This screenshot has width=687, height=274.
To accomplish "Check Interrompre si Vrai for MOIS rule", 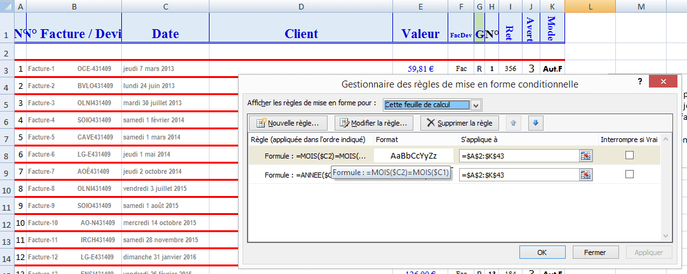I will coord(629,155).
